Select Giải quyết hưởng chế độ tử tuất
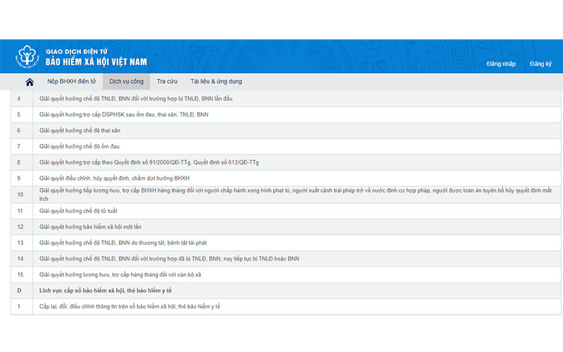 pos(76,211)
